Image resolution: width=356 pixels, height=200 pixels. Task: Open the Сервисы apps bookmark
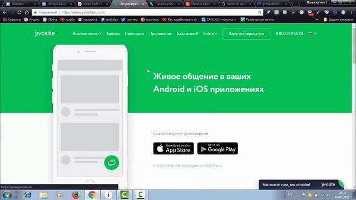tap(12, 20)
